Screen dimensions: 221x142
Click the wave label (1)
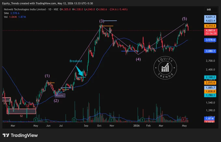47,76
